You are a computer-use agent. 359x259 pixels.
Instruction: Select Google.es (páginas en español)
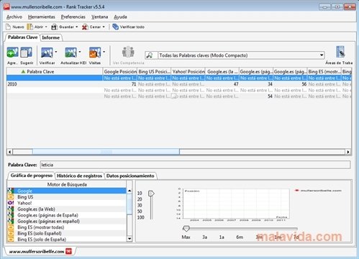[x=67, y=221]
